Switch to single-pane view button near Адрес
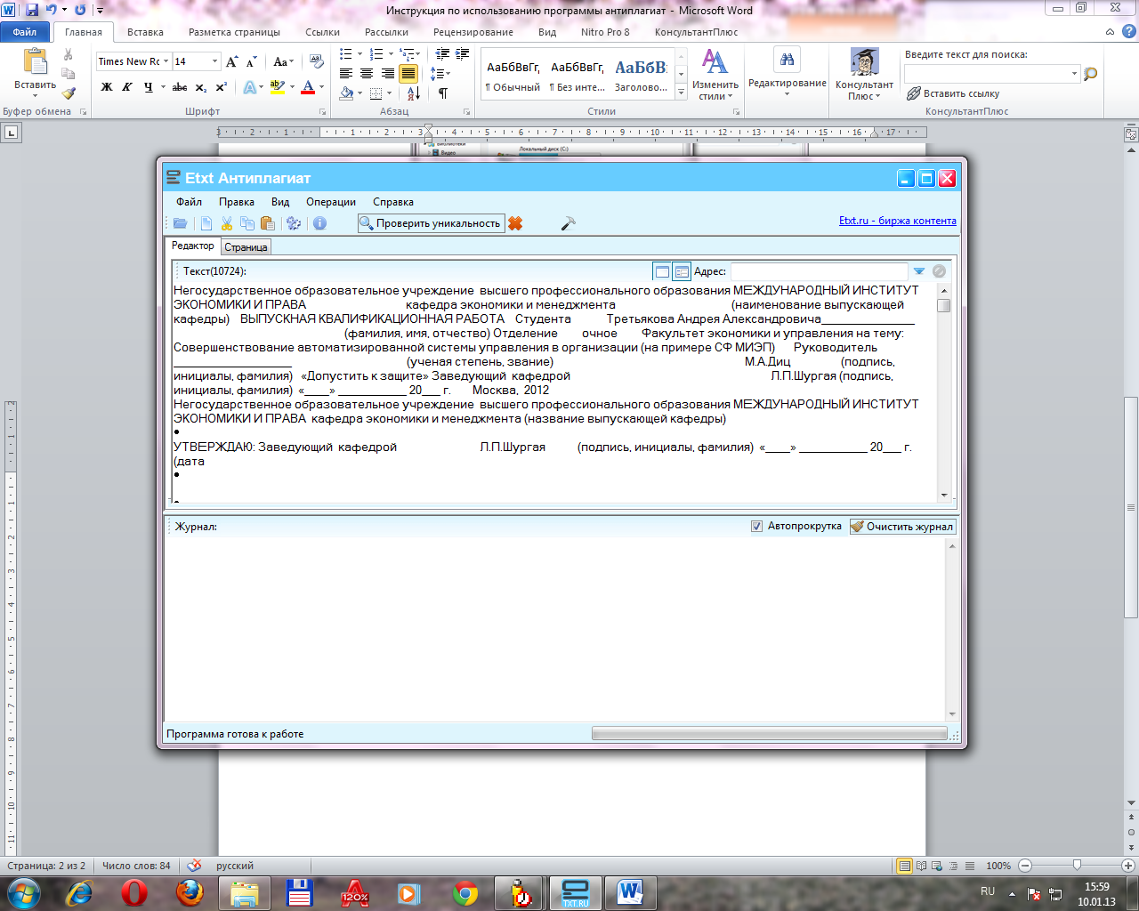This screenshot has height=911, width=1139. (x=661, y=271)
